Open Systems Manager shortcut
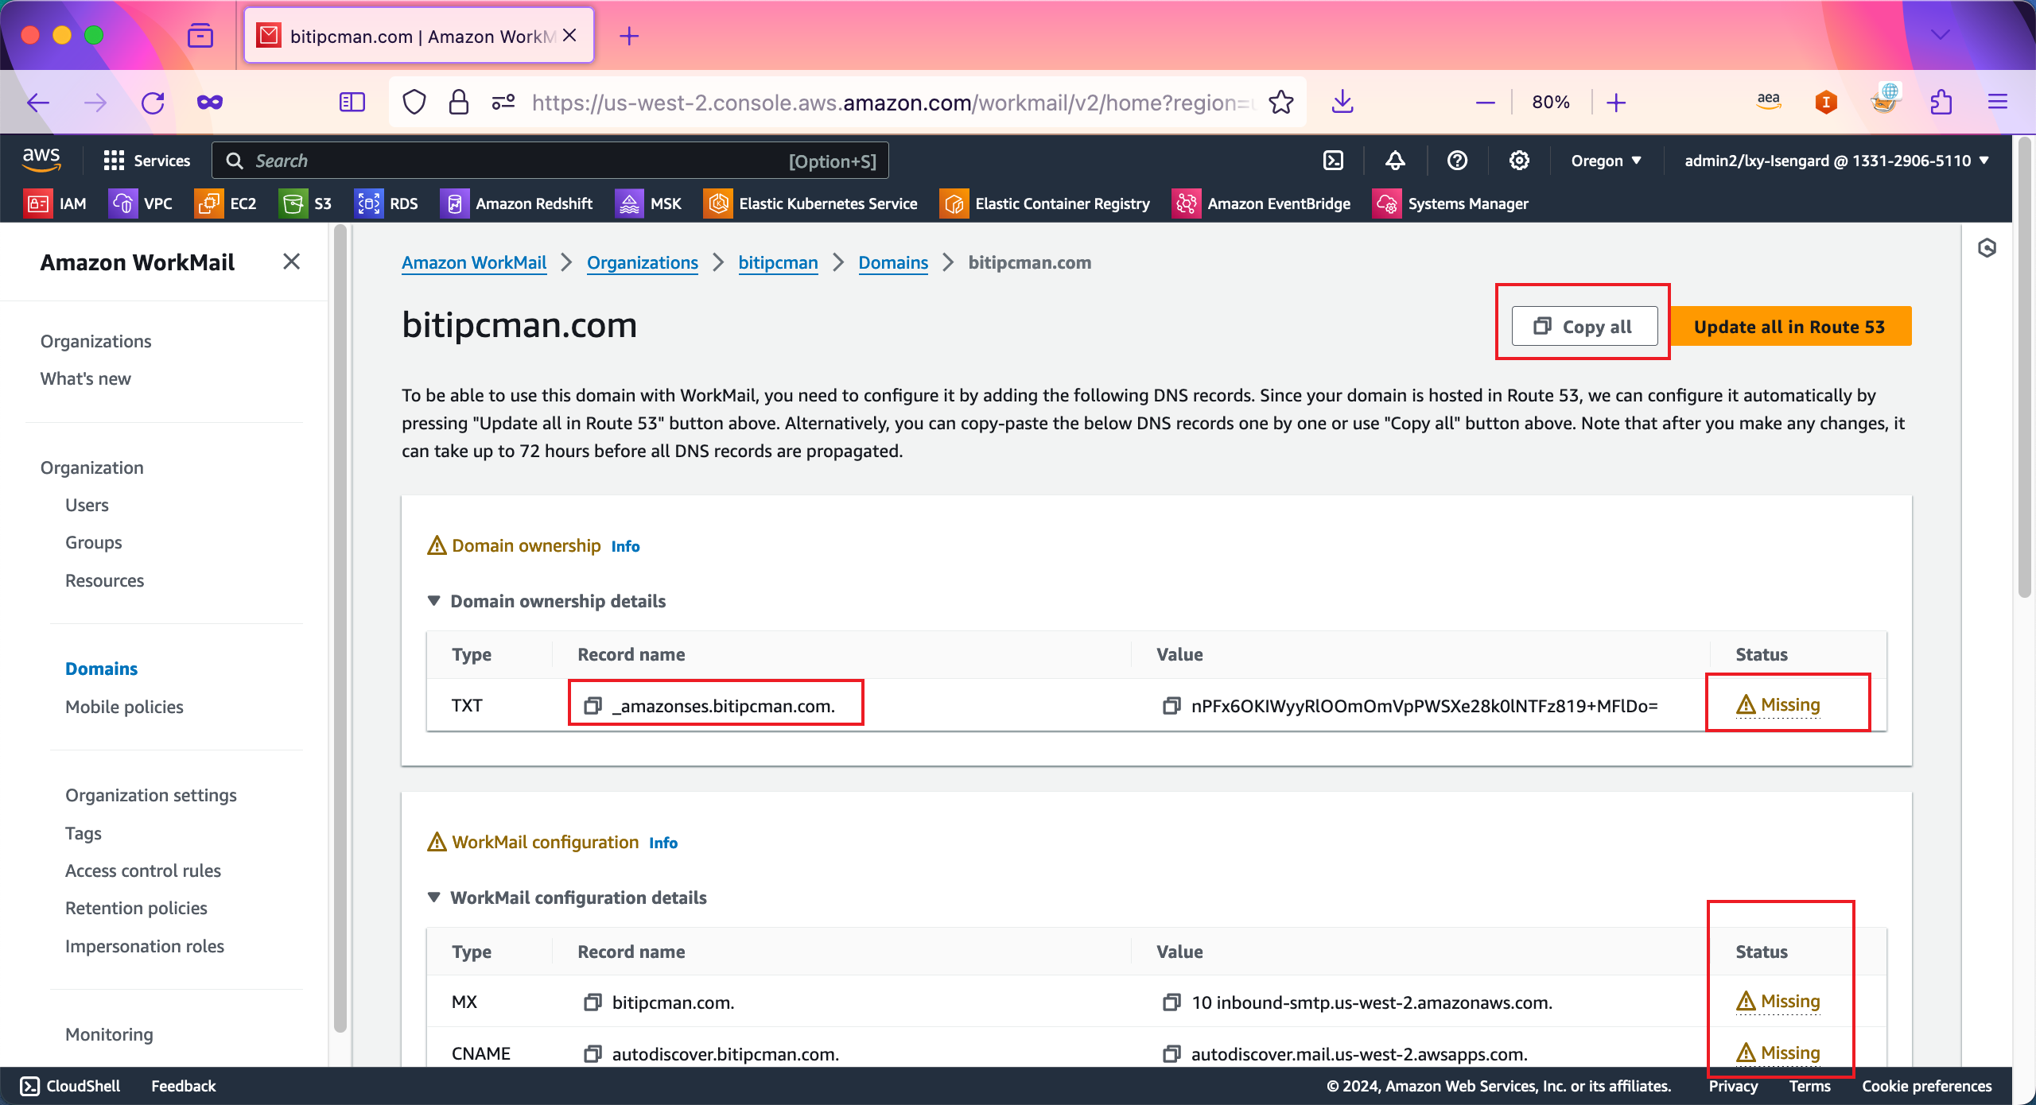This screenshot has width=2036, height=1105. (x=1451, y=204)
